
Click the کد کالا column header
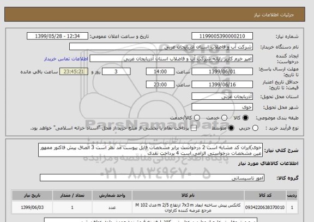pos(265,195)
